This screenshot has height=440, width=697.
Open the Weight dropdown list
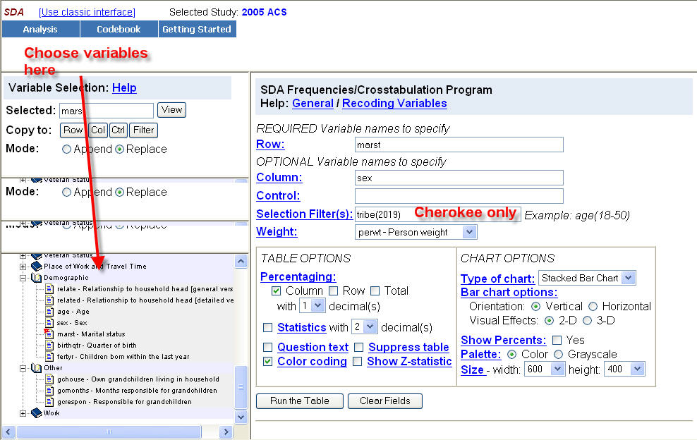click(x=470, y=232)
